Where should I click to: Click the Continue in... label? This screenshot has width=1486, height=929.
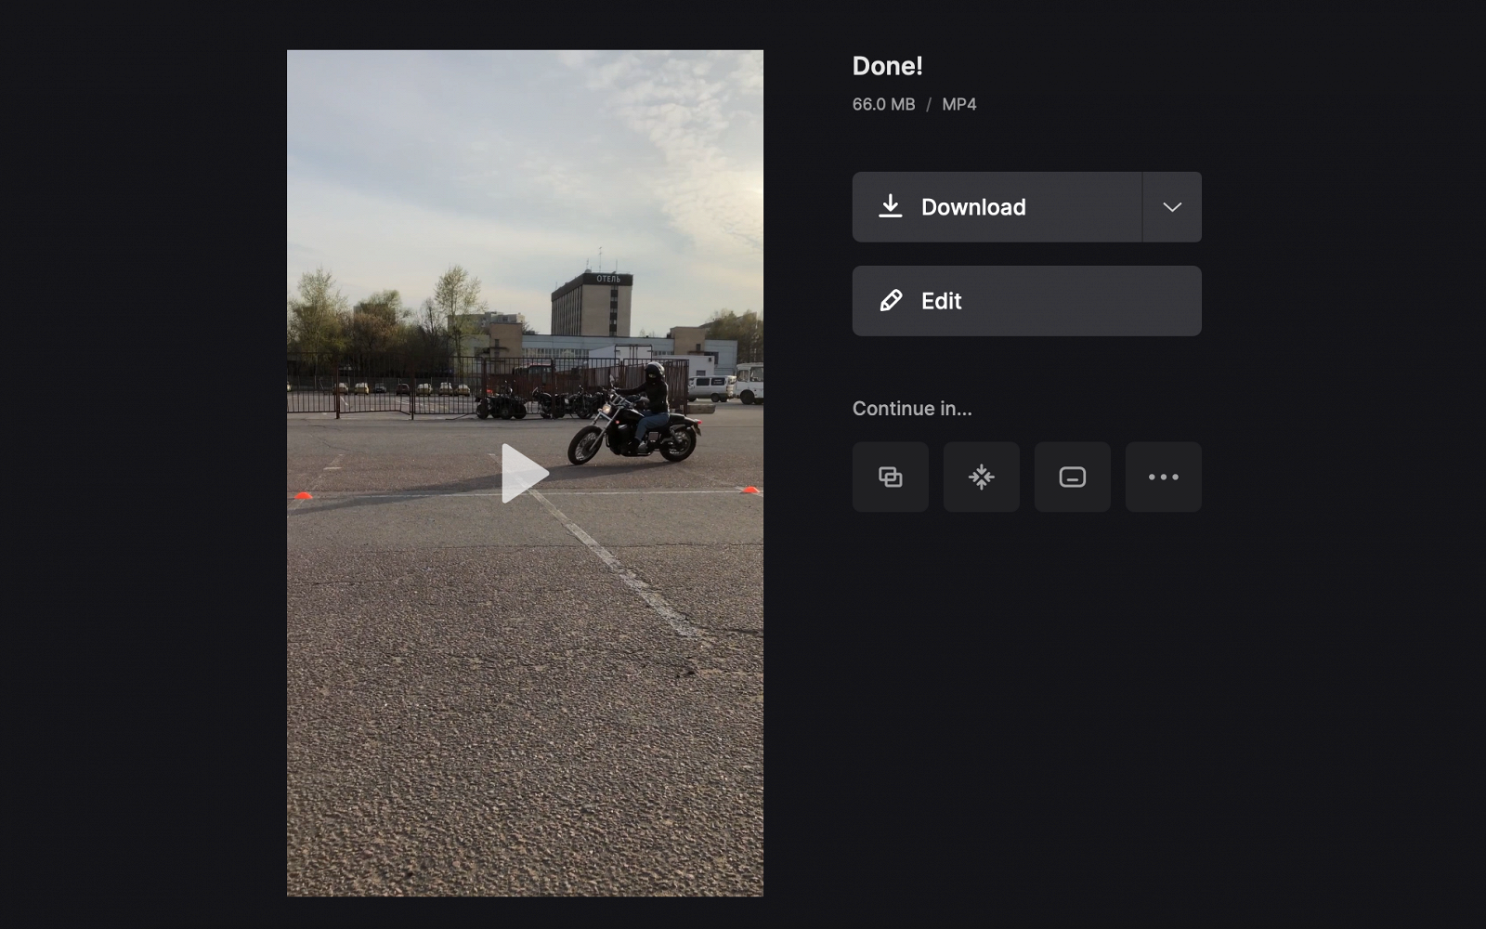(x=913, y=407)
